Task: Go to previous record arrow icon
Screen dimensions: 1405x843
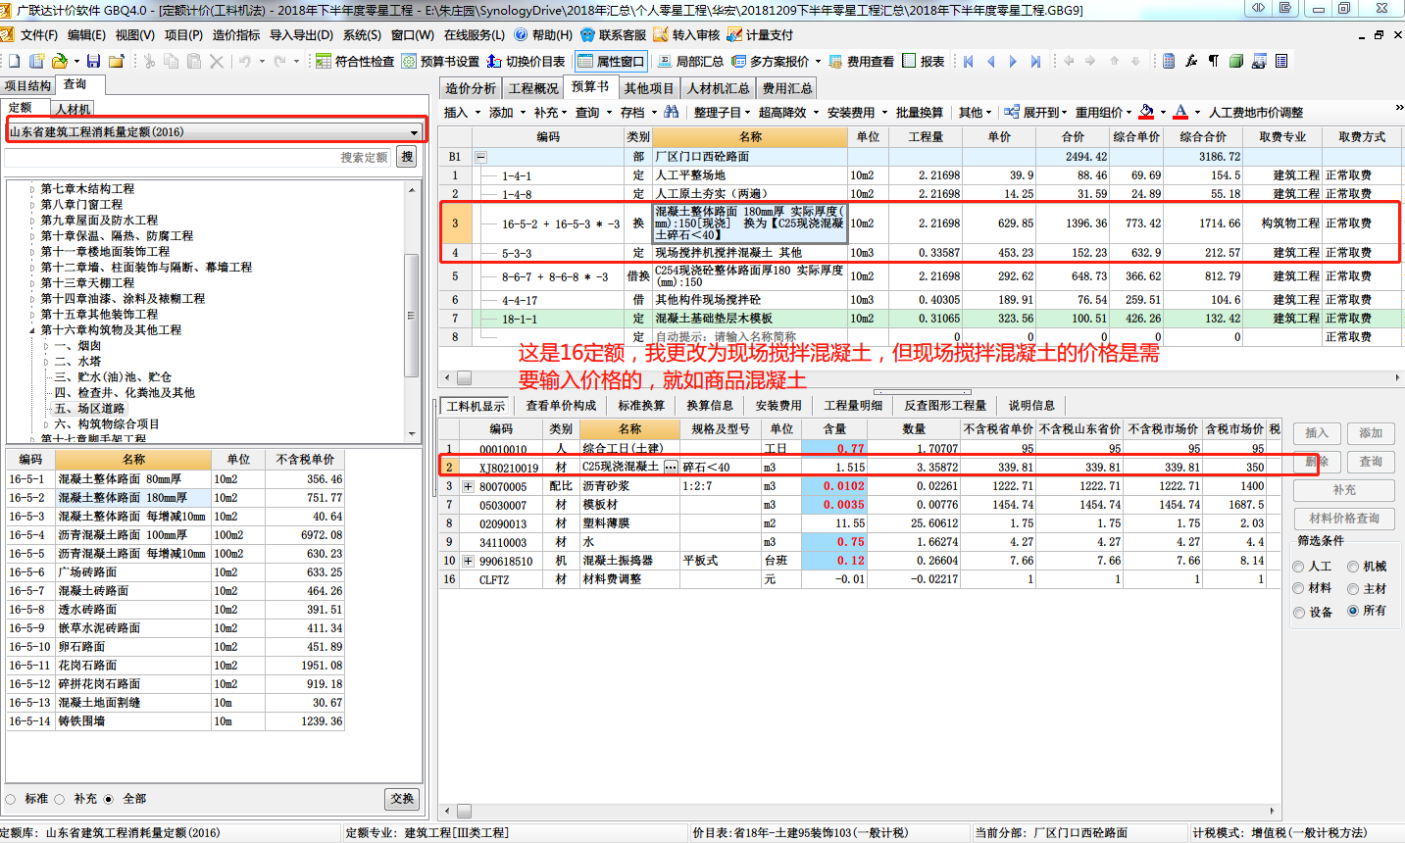Action: click(x=990, y=61)
